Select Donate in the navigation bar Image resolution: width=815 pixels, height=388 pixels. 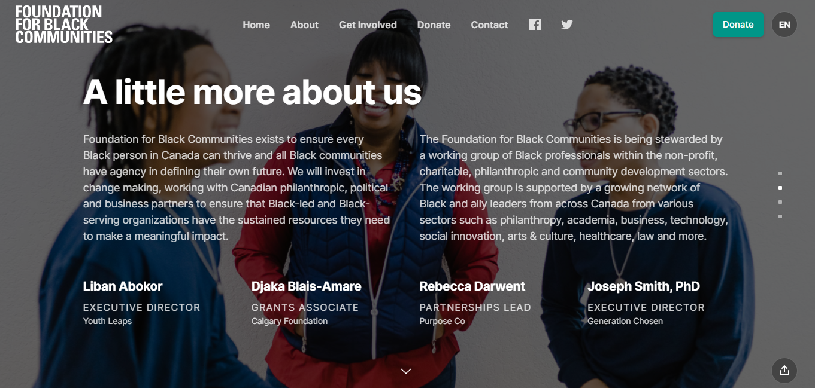(434, 25)
